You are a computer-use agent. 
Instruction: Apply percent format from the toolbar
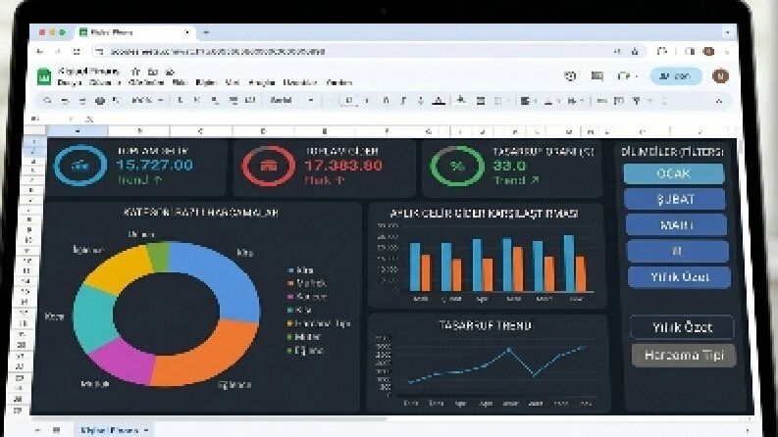(x=197, y=101)
